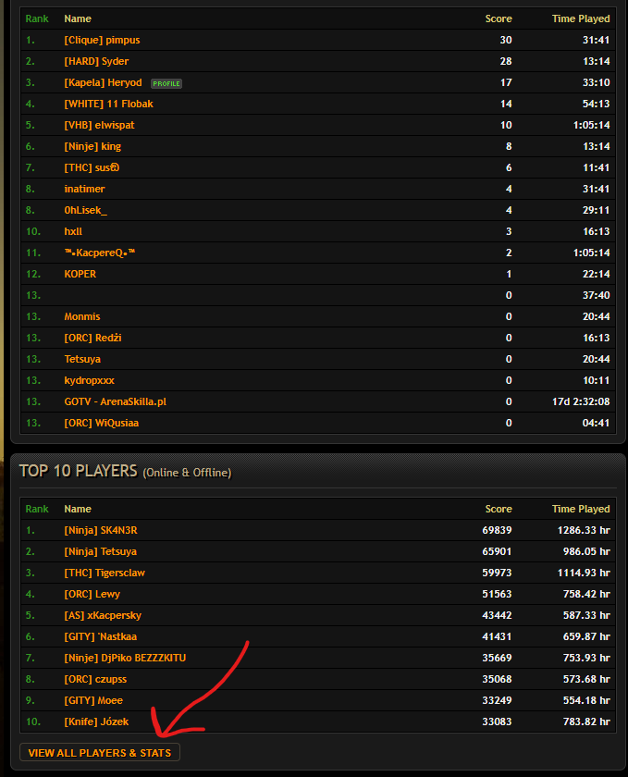
Task: Open [ORC] WiQusiaa player link
Action: [102, 424]
